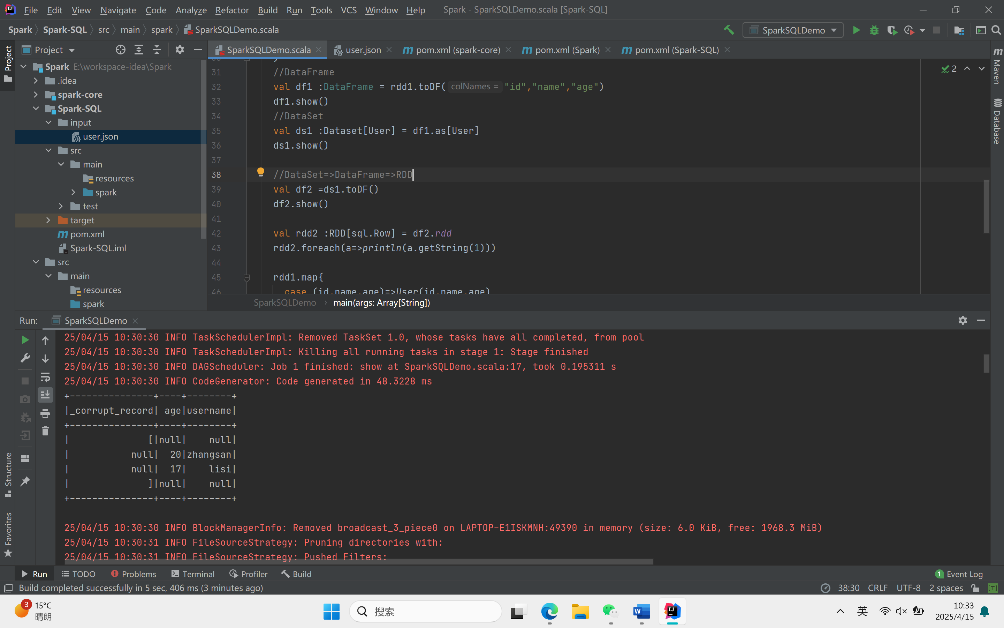This screenshot has height=628, width=1004.
Task: Open the Refactor menu
Action: [x=231, y=10]
